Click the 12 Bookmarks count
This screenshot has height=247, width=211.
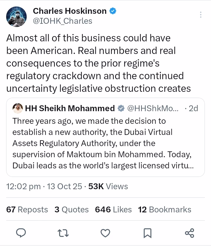click(x=165, y=209)
